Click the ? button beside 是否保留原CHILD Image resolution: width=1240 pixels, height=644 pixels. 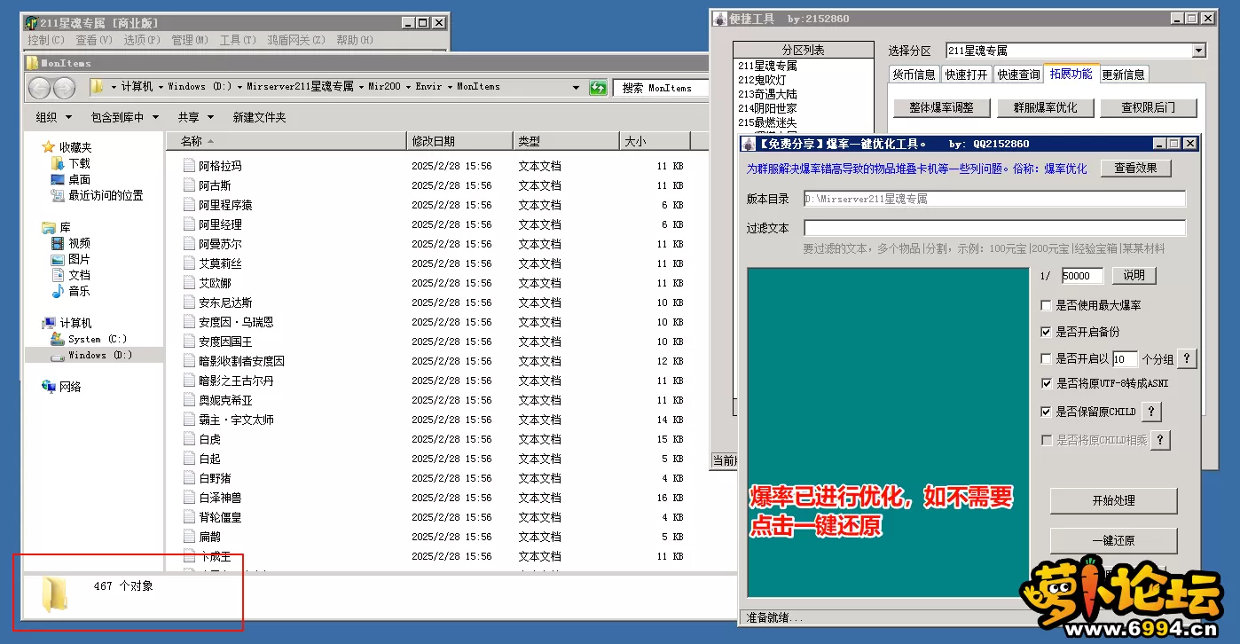pyautogui.click(x=1150, y=412)
